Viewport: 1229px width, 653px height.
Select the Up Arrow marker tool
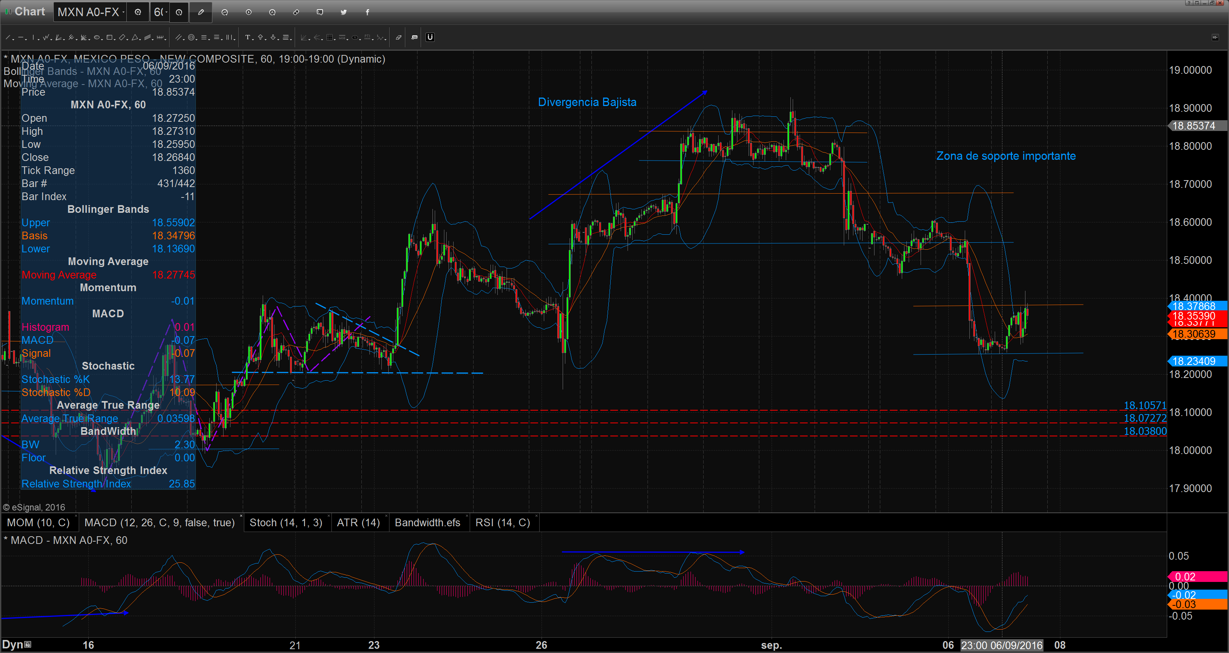(260, 37)
